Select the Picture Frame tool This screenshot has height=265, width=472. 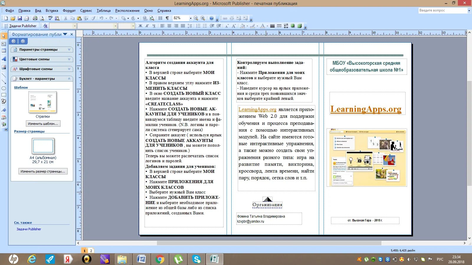click(4, 67)
